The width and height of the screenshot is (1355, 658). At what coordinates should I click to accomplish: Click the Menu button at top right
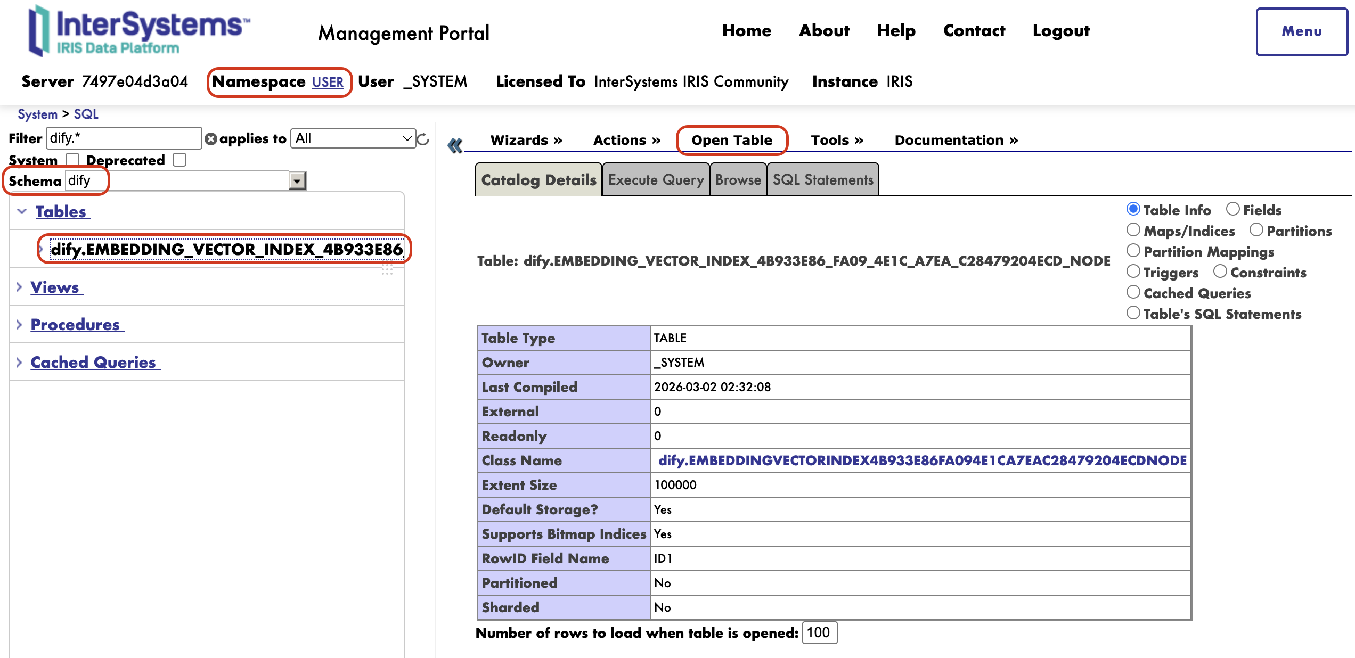1301,31
